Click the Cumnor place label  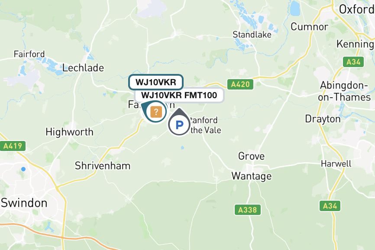click(x=309, y=27)
